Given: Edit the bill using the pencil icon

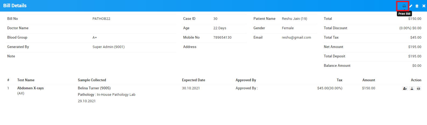Looking at the screenshot, I should [x=411, y=6].
